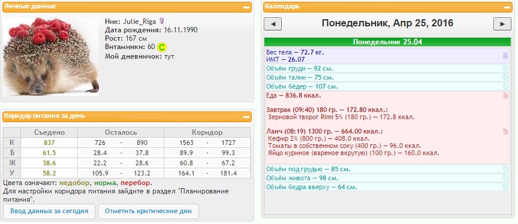Click the Коридор column header
This screenshot has height=224, width=518.
point(207,132)
